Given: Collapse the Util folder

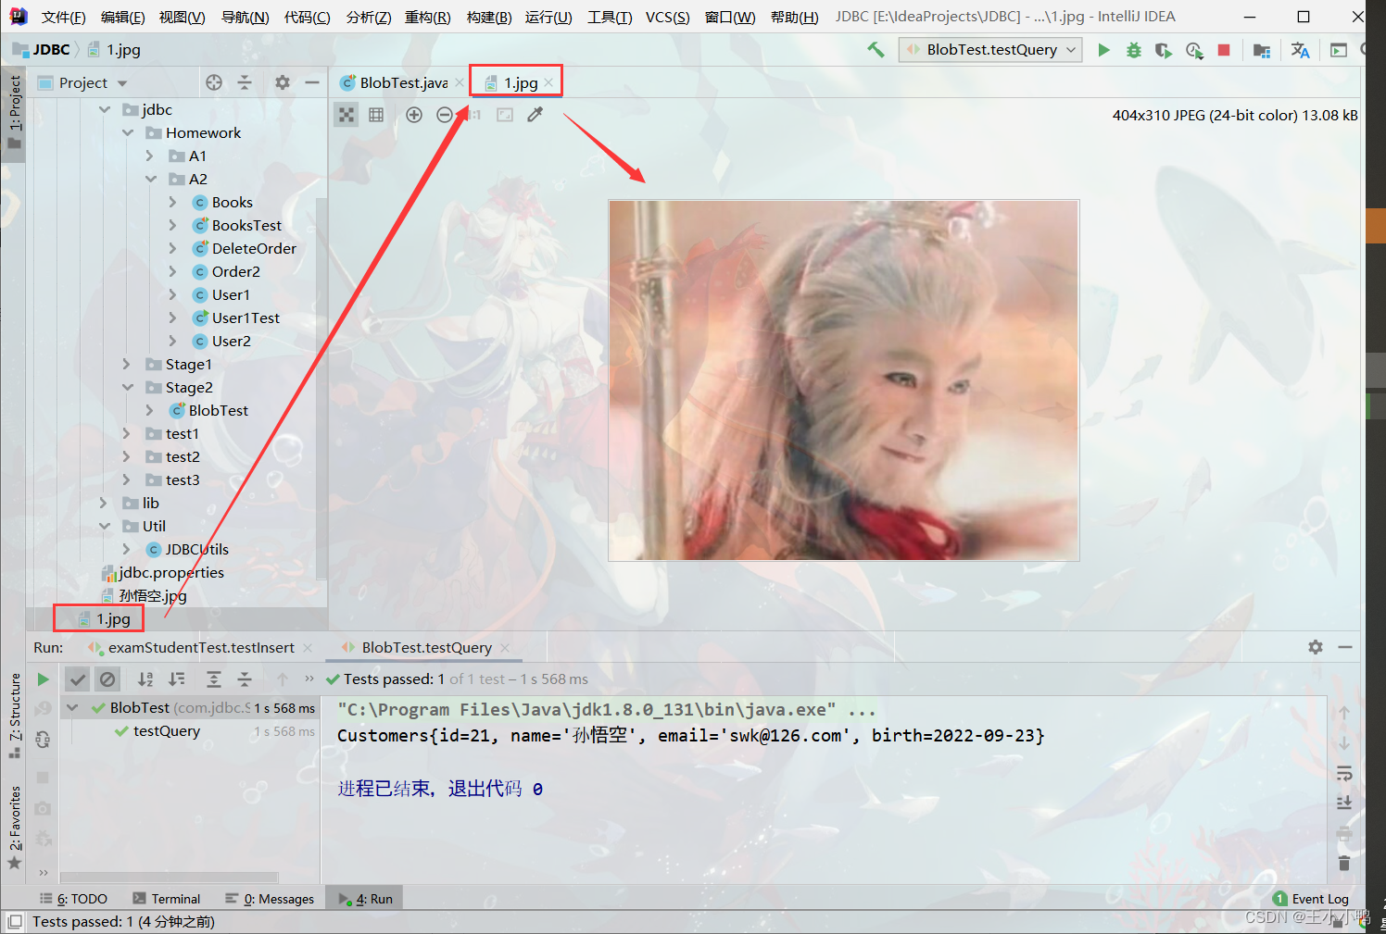Looking at the screenshot, I should [104, 526].
